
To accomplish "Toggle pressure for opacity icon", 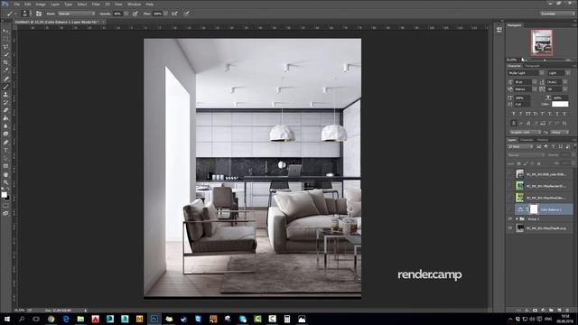I will click(135, 14).
